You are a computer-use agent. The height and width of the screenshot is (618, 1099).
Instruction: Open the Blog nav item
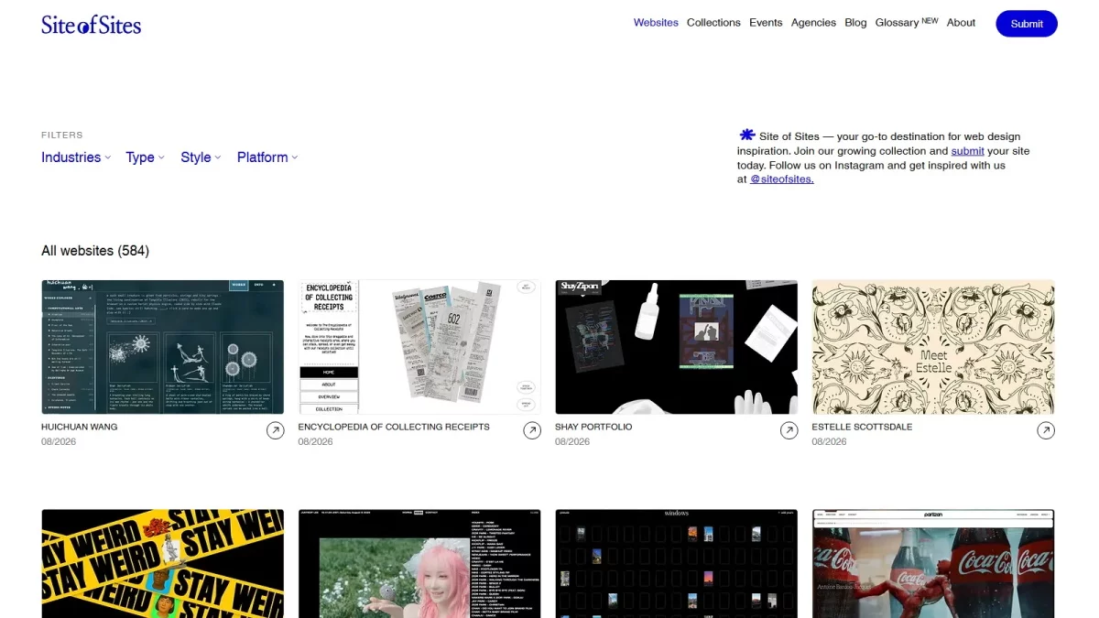[x=855, y=23]
